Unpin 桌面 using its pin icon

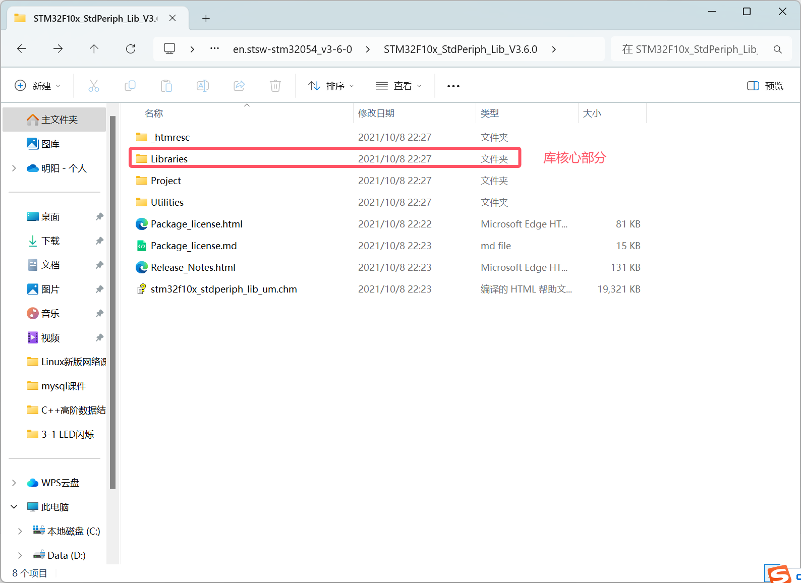pyautogui.click(x=99, y=216)
